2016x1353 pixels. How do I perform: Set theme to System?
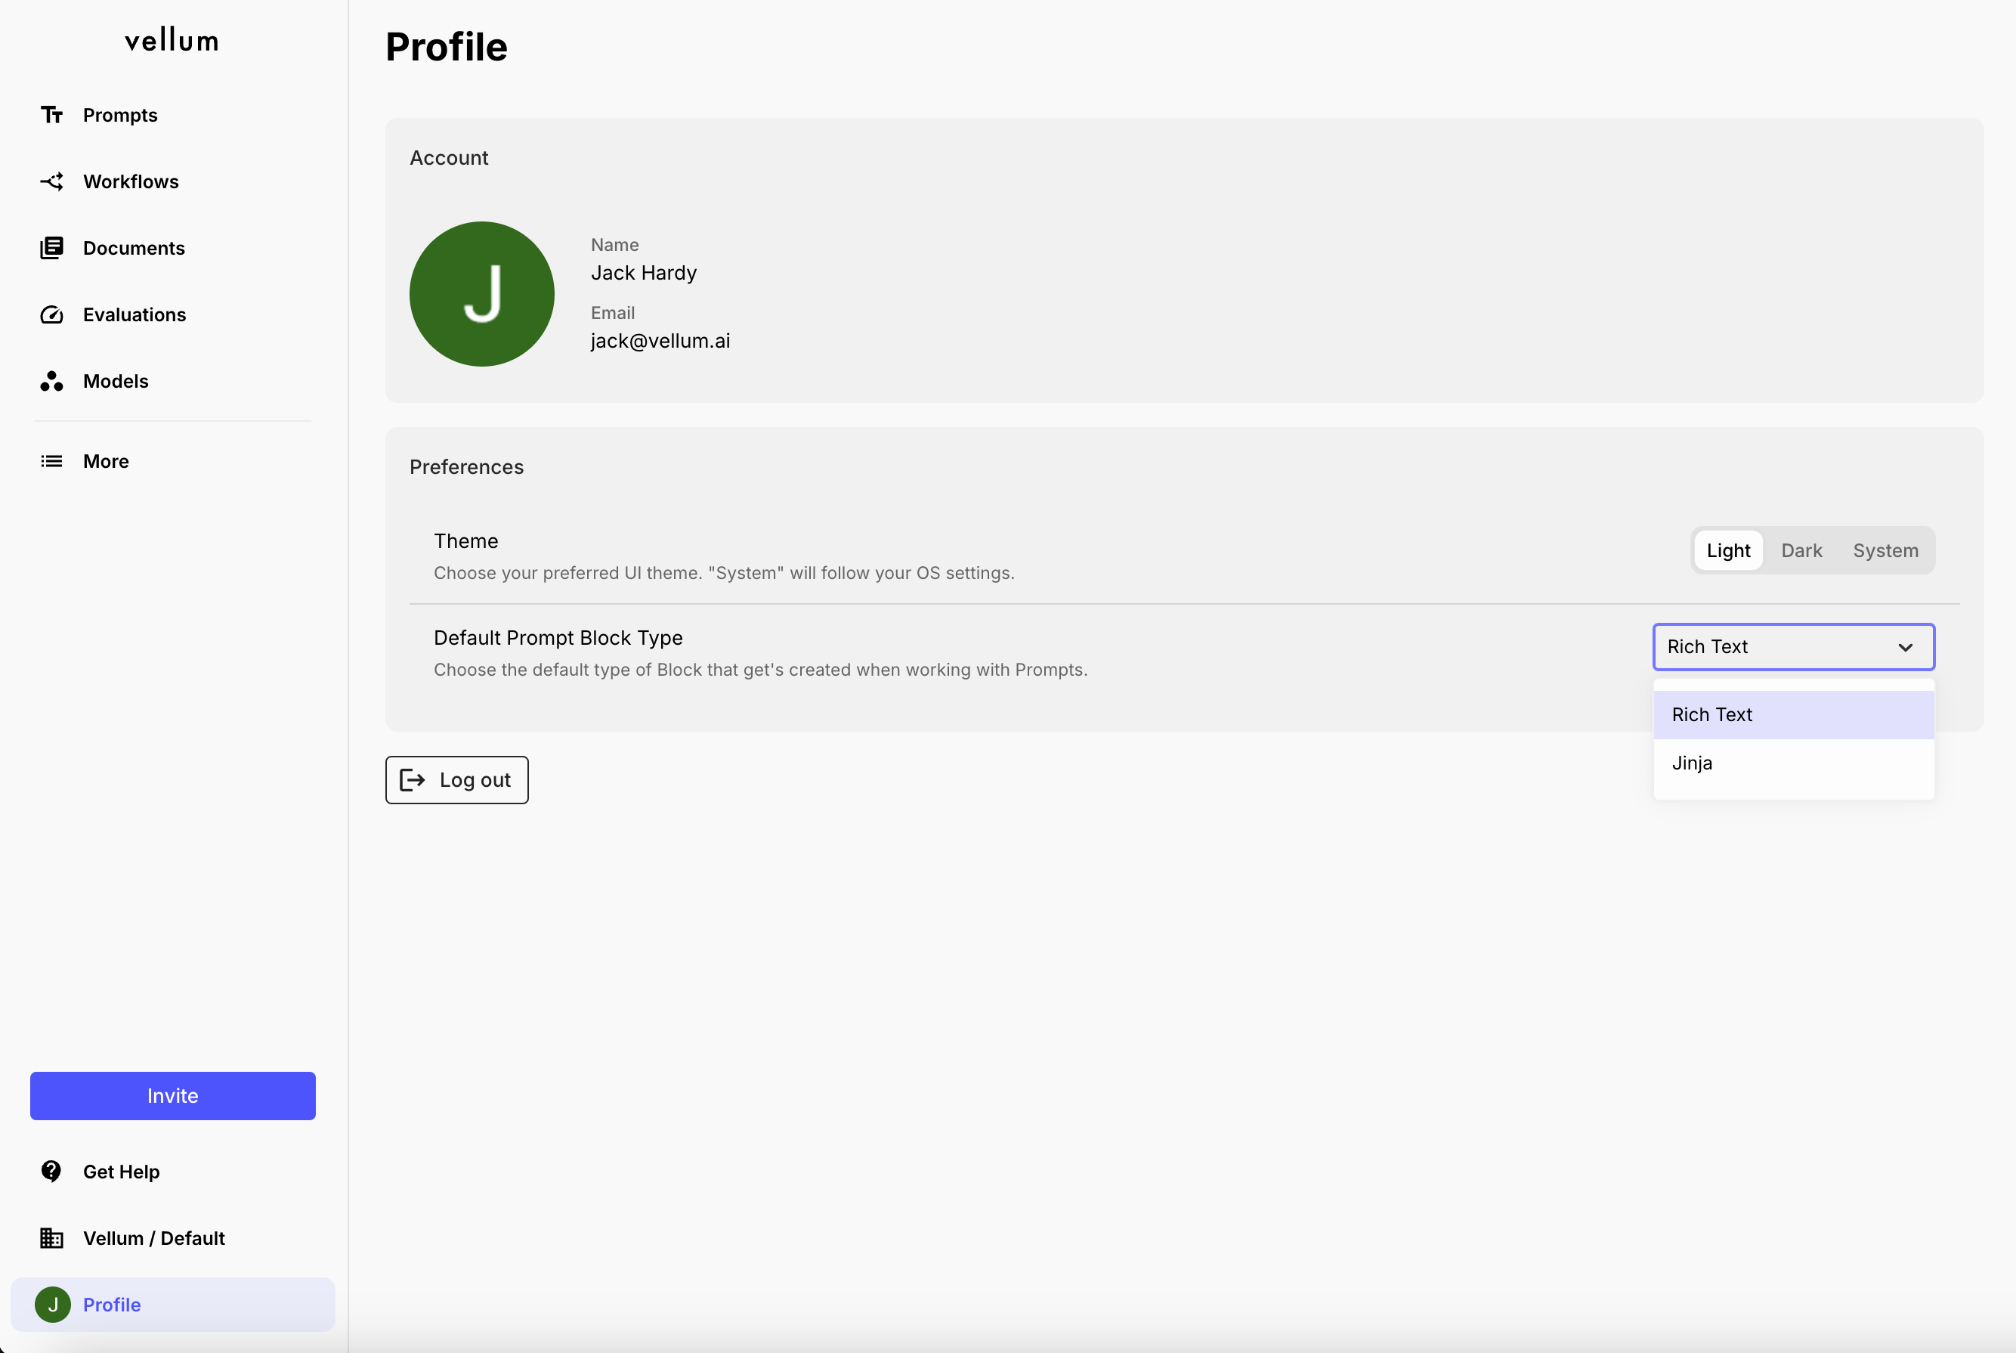(x=1885, y=550)
